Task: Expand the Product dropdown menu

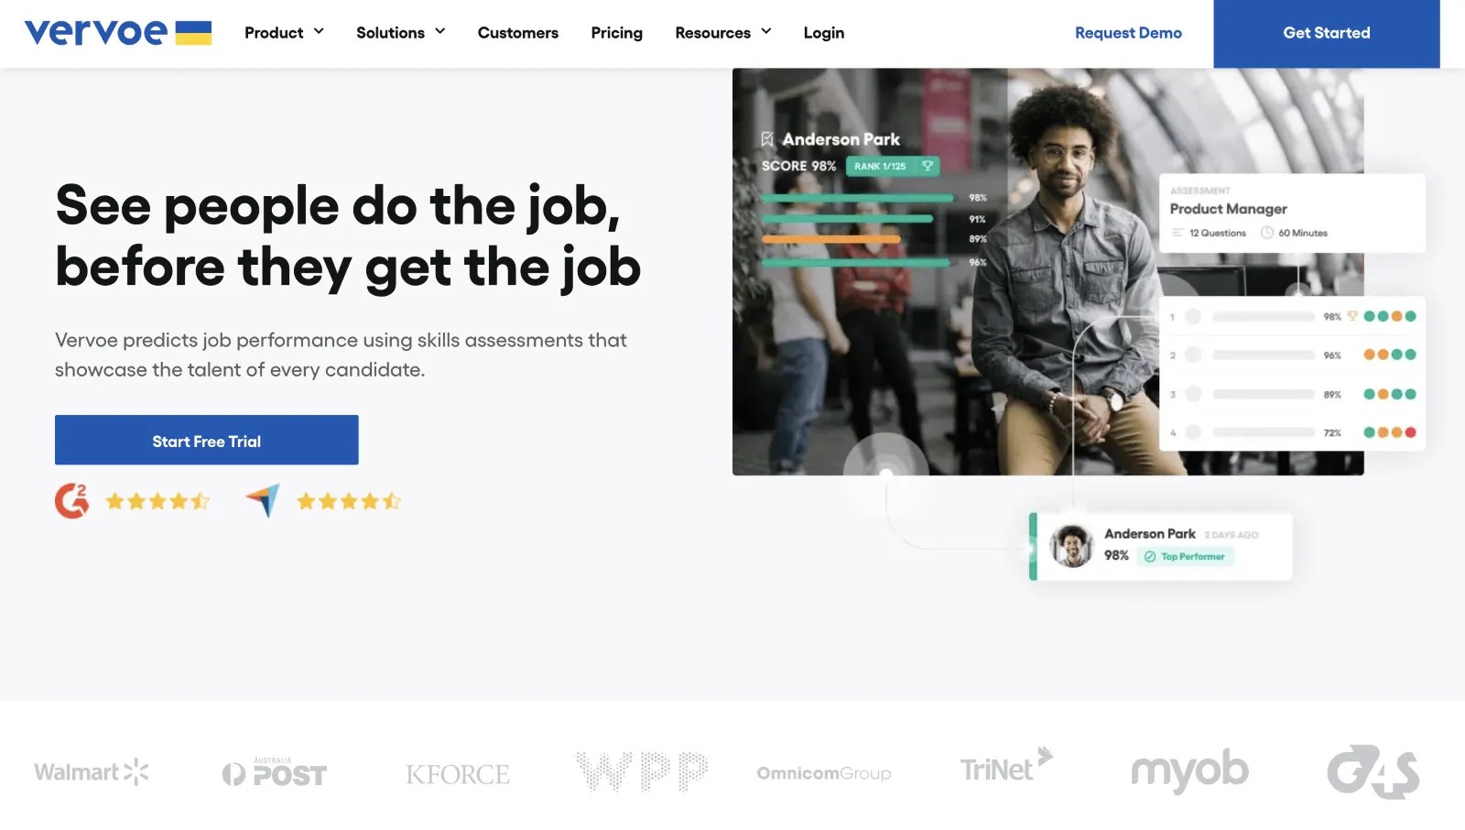Action: [284, 33]
